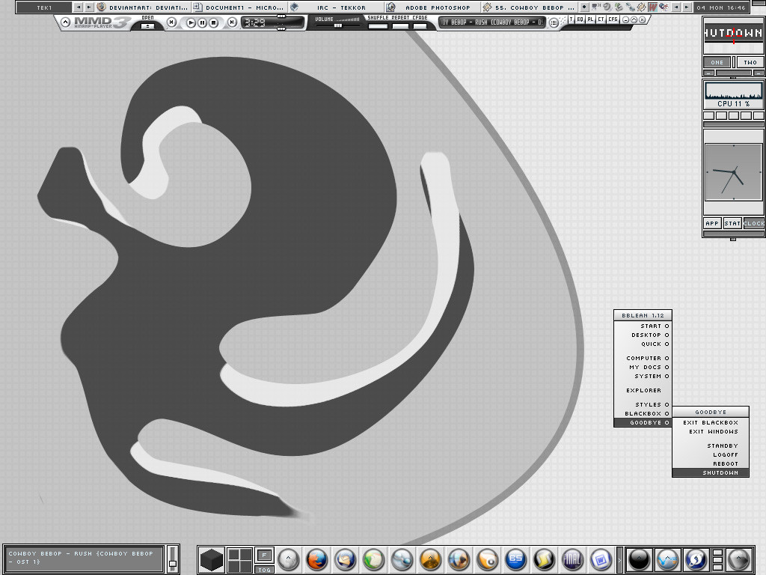This screenshot has height=575, width=766.
Task: Click the Winamp previous track button
Action: [171, 22]
